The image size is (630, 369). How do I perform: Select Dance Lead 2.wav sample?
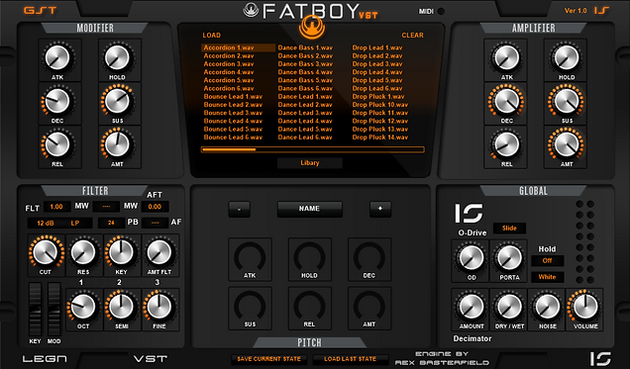(x=305, y=105)
